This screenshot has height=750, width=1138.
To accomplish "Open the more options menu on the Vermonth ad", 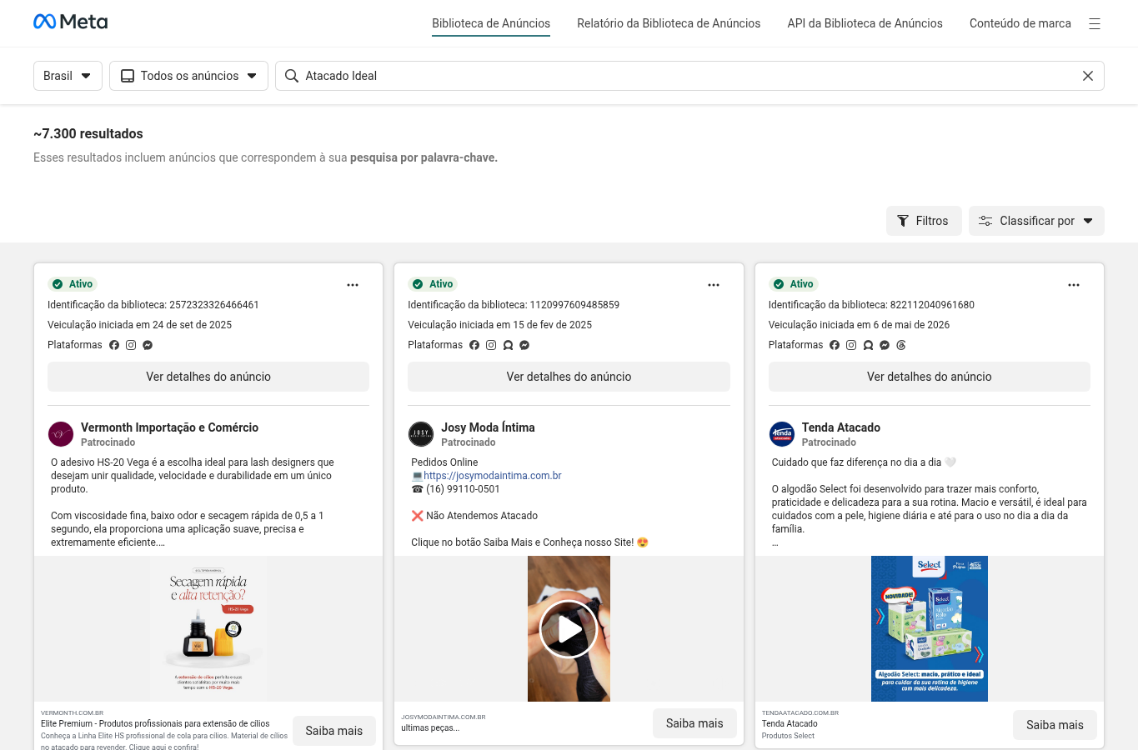I will tap(353, 285).
